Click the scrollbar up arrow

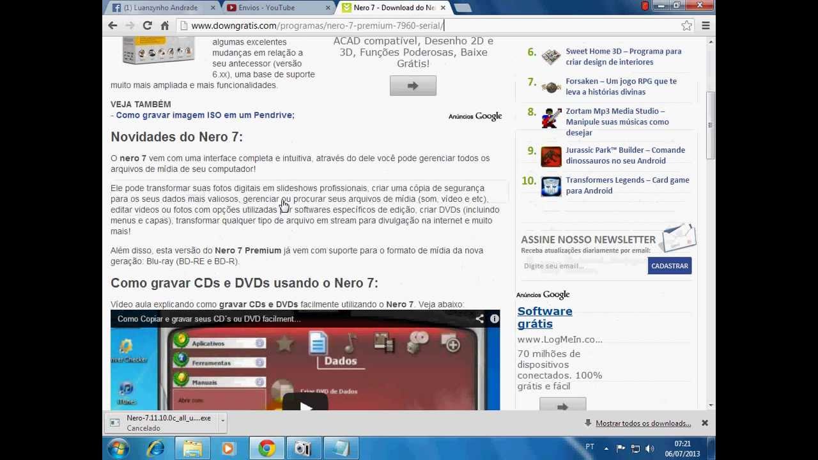tap(710, 42)
